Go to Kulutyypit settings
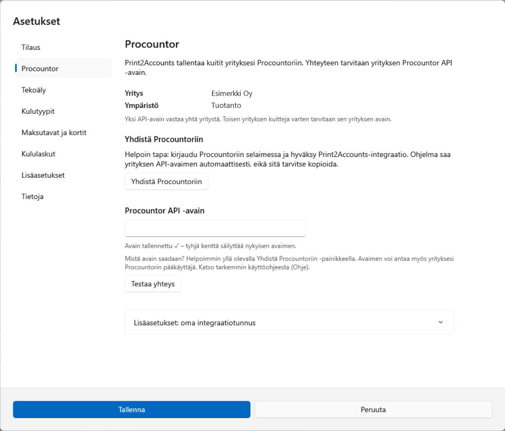 (63, 111)
